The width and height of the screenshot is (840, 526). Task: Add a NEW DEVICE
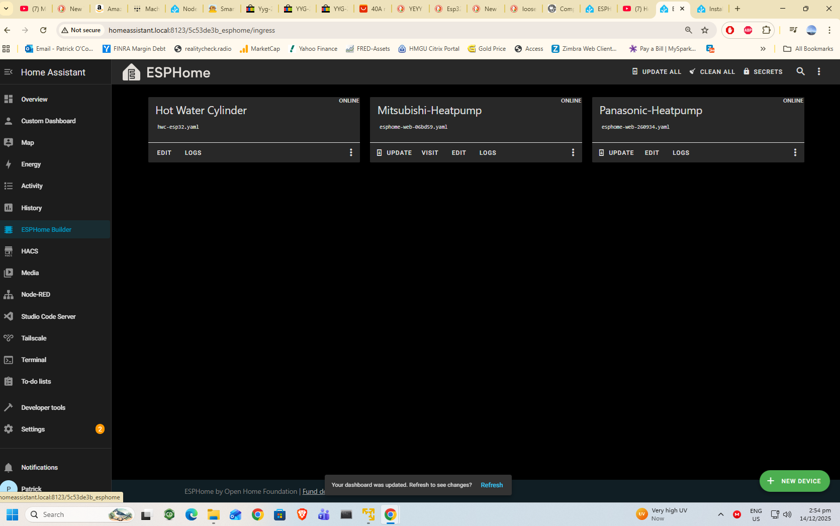point(795,481)
